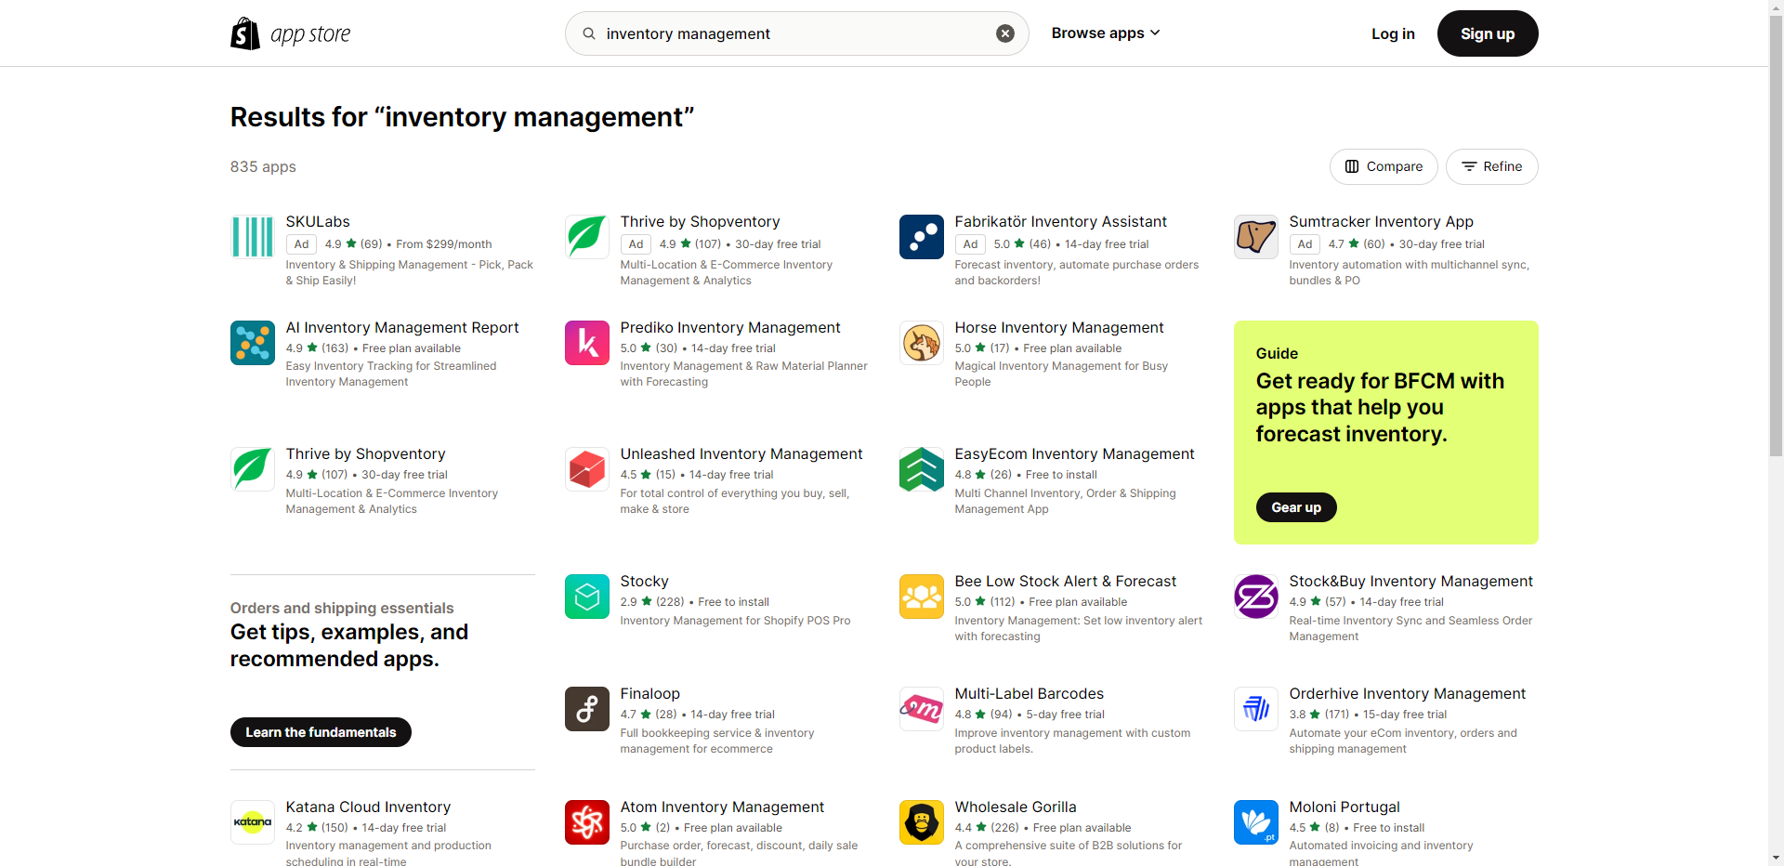Open Wholesale Gorilla title link
This screenshot has height=866, width=1784.
(x=1016, y=807)
